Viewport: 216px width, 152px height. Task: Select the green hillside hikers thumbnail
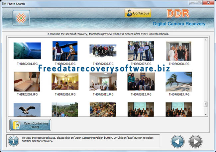coord(65,109)
